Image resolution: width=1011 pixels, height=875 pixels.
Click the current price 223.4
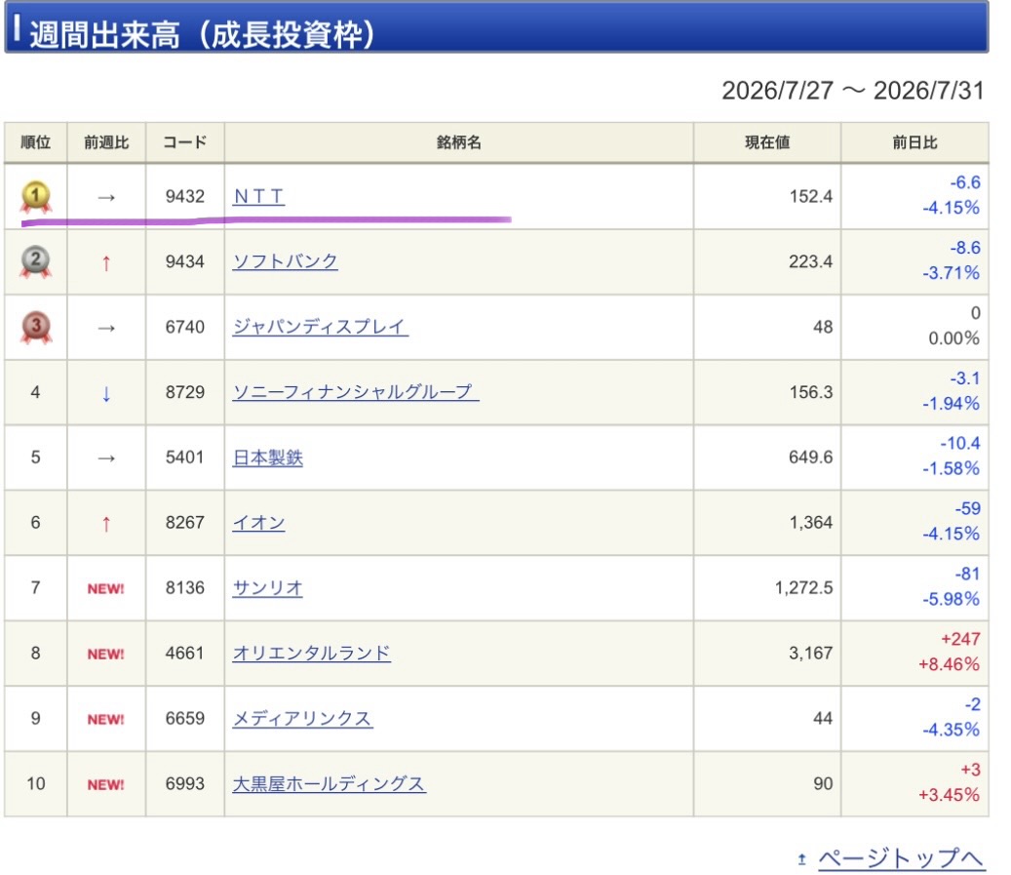(811, 261)
